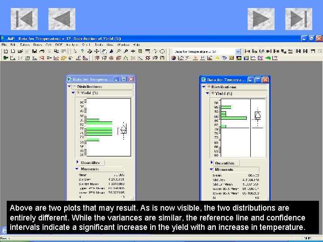Click the Mean row in right Moments table
Image resolution: width=323 pixels, height=242 pixels.
(x=236, y=176)
